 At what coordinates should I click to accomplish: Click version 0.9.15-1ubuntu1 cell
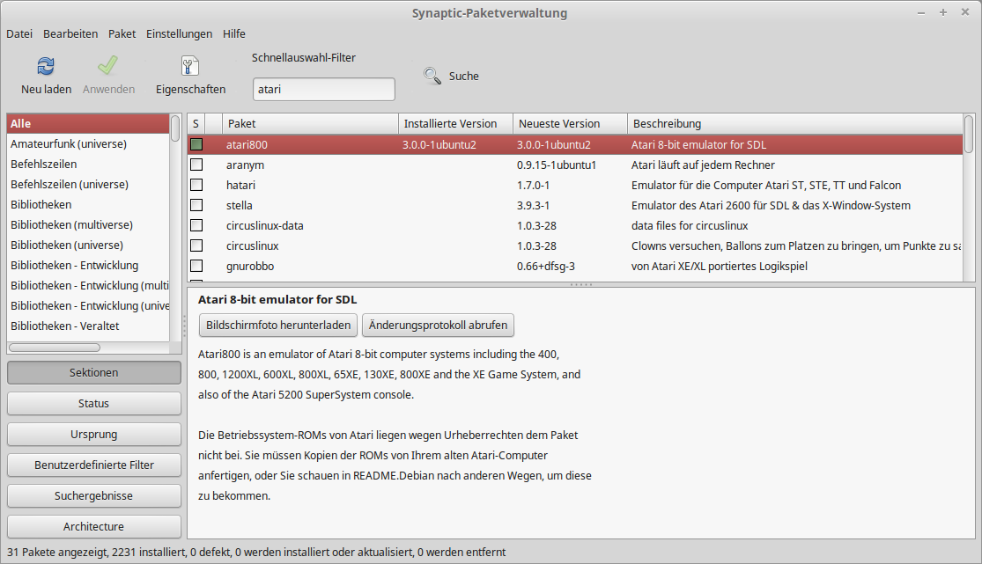point(556,165)
